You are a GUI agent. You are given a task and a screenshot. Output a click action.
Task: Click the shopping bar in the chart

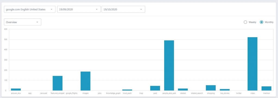click(211, 88)
